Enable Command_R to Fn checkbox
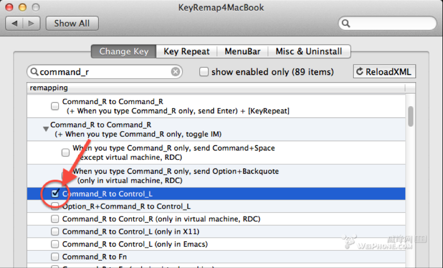Image resolution: width=443 pixels, height=268 pixels. pos(55,256)
